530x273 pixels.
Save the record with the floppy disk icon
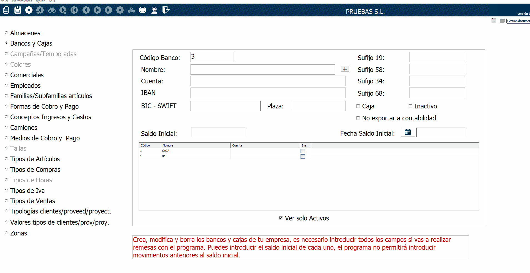coord(18,10)
